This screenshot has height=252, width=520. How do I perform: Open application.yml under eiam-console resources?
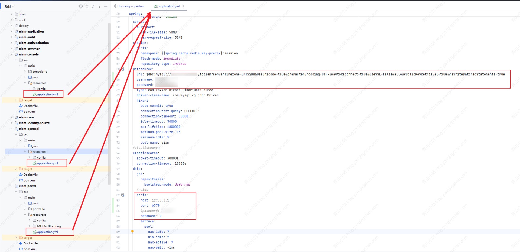point(47,95)
